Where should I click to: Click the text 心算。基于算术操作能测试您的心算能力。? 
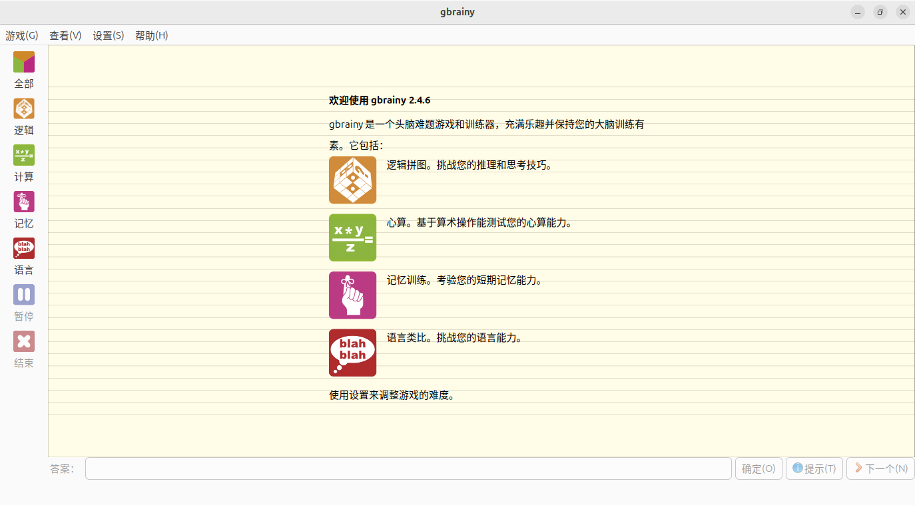pos(479,223)
